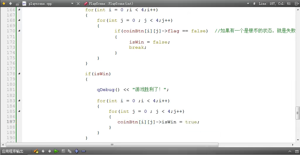Open the playscene.cpp file dropdown

click(72, 4)
